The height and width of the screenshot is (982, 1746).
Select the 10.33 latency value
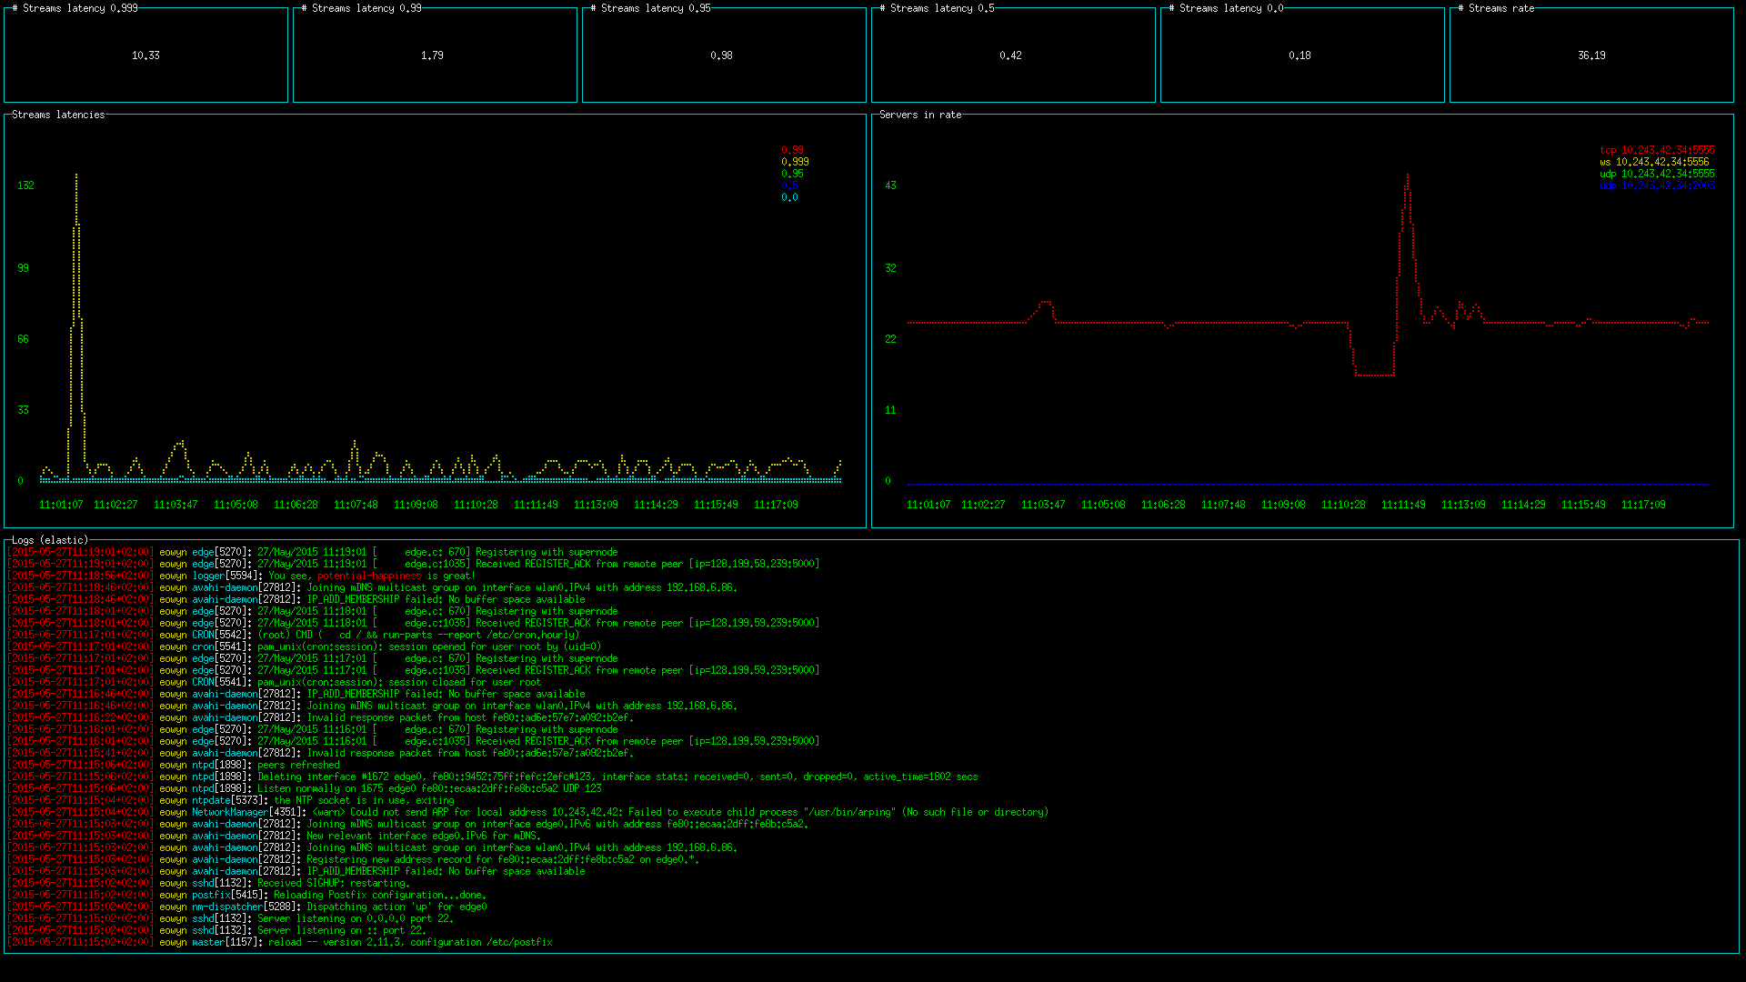[145, 55]
